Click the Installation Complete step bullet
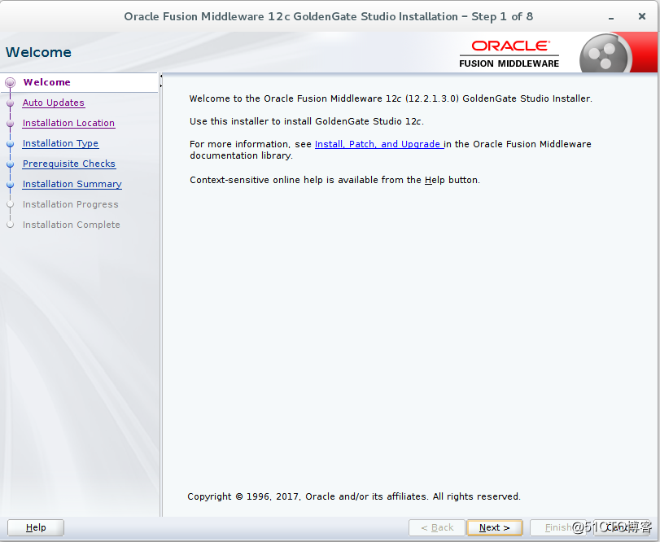 point(10,225)
